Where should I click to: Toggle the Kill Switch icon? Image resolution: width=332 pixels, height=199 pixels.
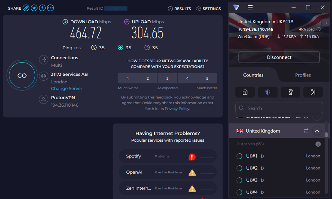point(290,92)
